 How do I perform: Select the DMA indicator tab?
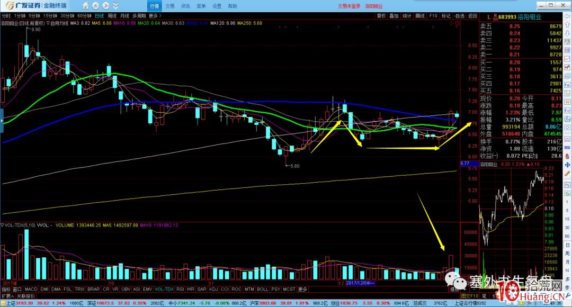[56, 289]
